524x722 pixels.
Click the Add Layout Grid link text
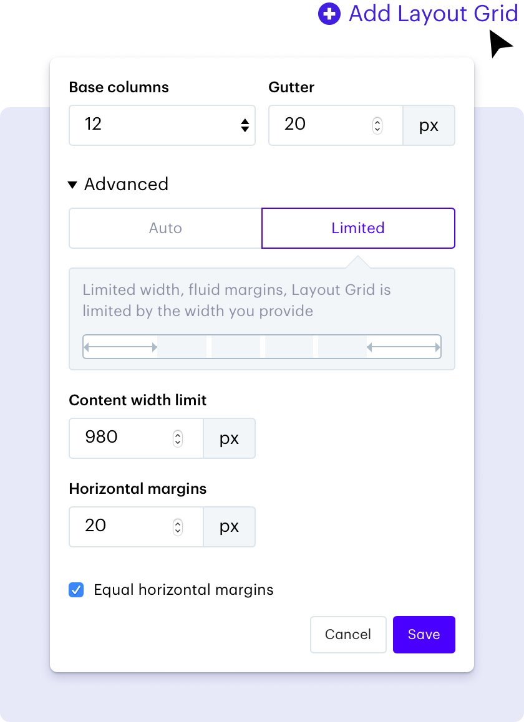click(433, 14)
